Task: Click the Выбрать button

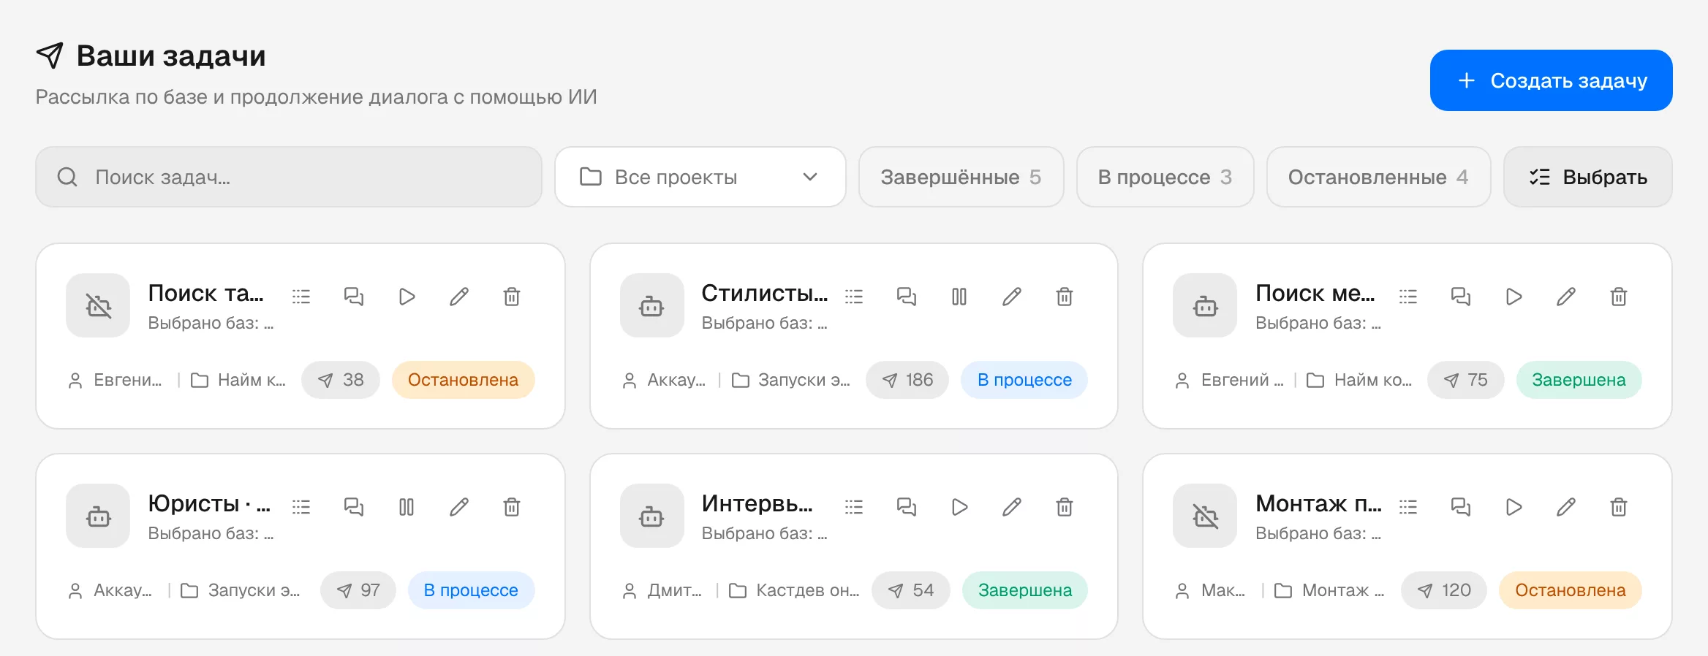Action: point(1587,177)
